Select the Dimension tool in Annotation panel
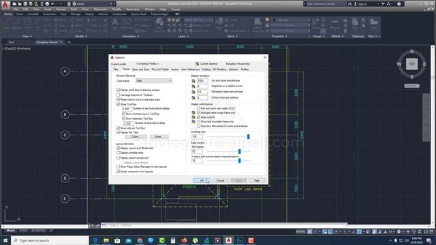This screenshot has height=245, width=436. click(127, 24)
